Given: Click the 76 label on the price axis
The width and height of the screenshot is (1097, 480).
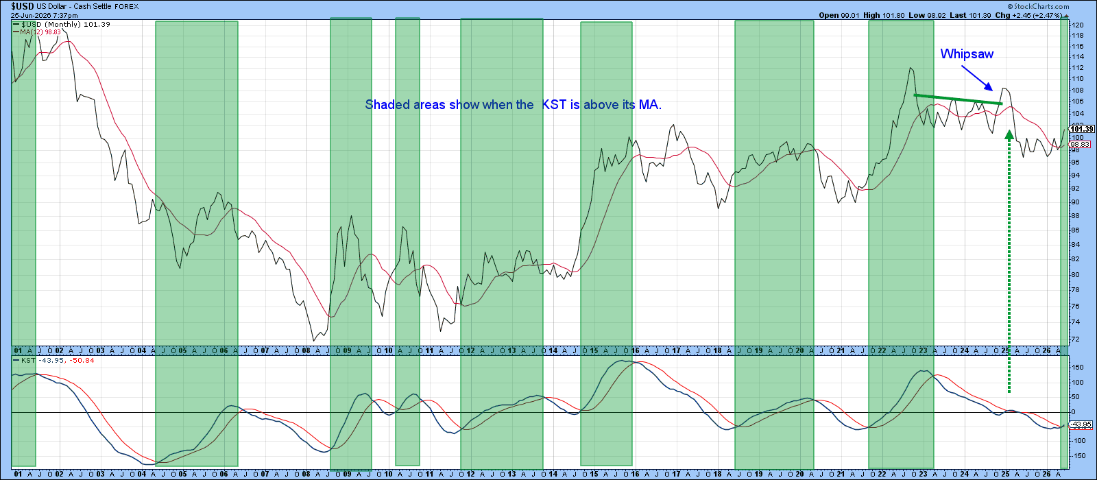Looking at the screenshot, I should point(1076,307).
